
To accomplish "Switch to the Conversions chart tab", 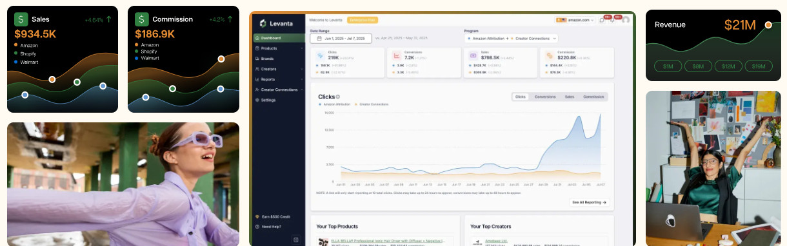I will pos(545,97).
